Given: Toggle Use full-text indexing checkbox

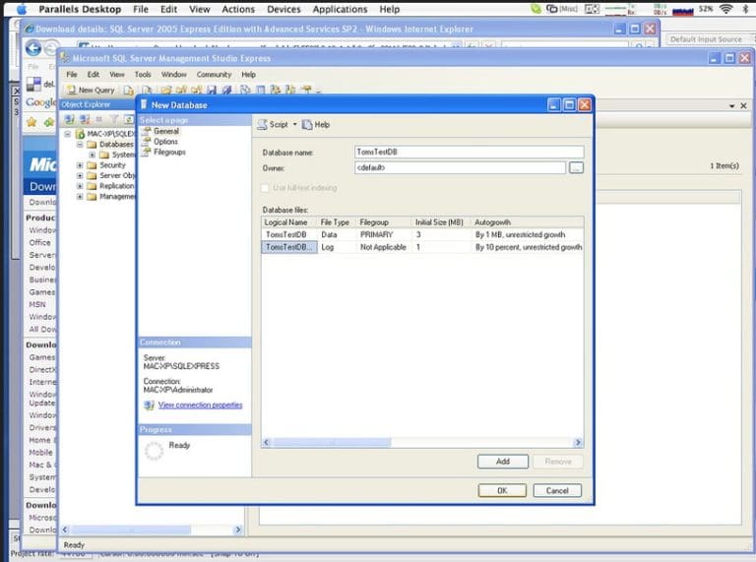Looking at the screenshot, I should click(266, 187).
